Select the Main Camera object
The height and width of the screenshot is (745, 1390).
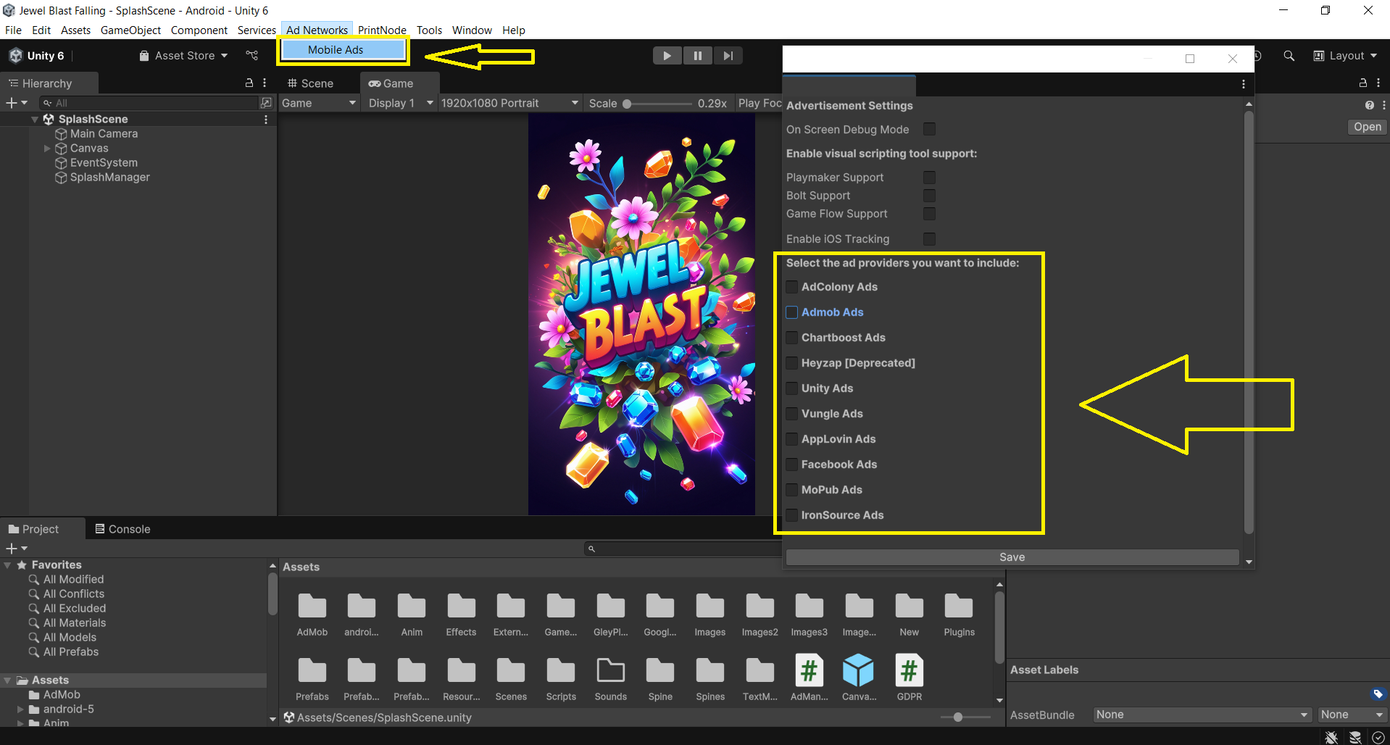click(104, 134)
